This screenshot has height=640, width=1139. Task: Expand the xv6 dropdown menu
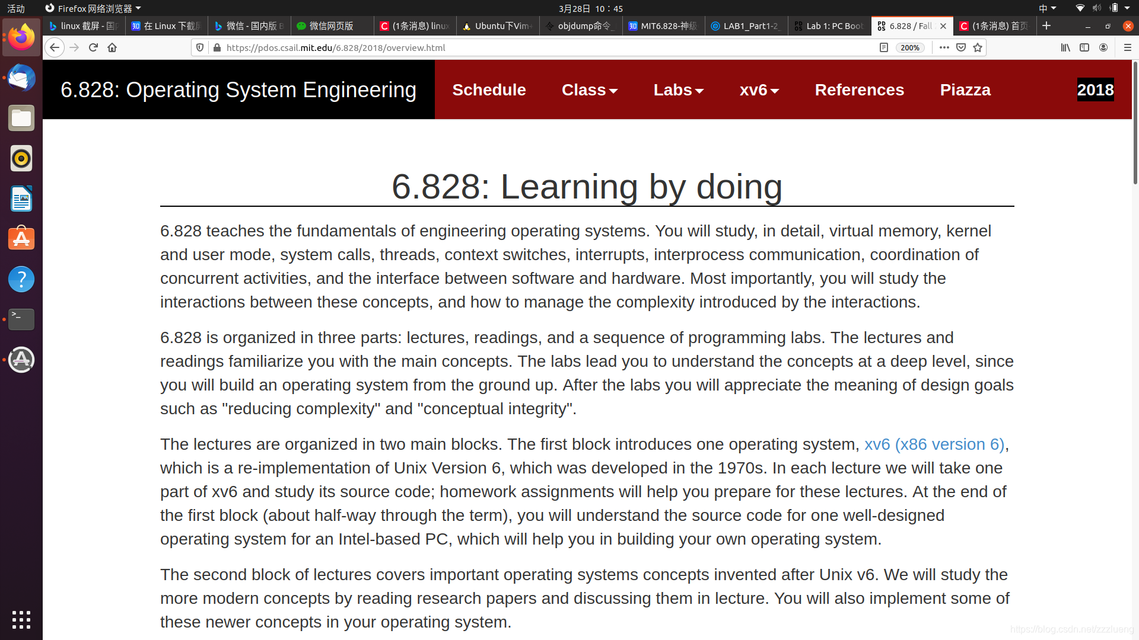759,90
